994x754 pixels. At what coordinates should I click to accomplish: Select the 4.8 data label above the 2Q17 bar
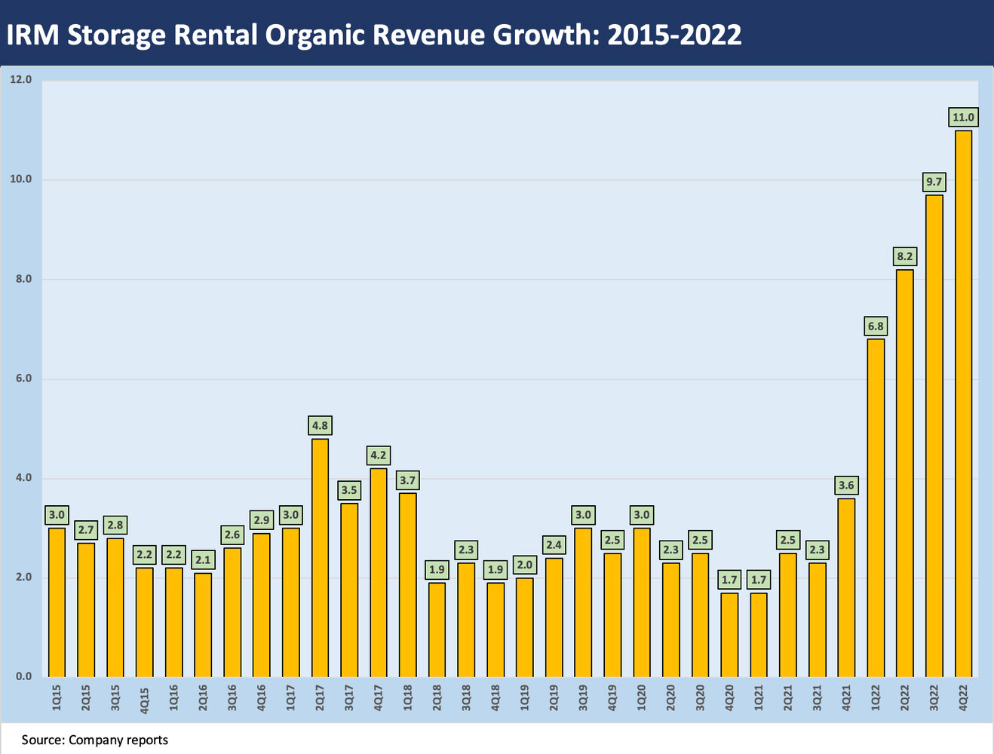320,426
